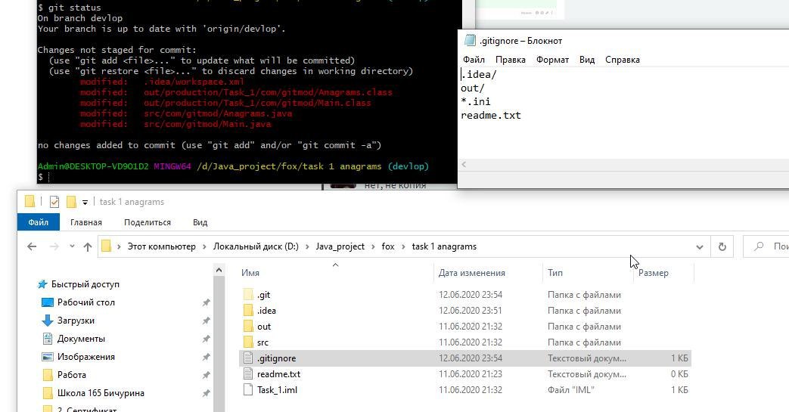Image resolution: width=789 pixels, height=412 pixels.
Task: Click the folder icon in Explorer title bar
Action: coord(30,202)
